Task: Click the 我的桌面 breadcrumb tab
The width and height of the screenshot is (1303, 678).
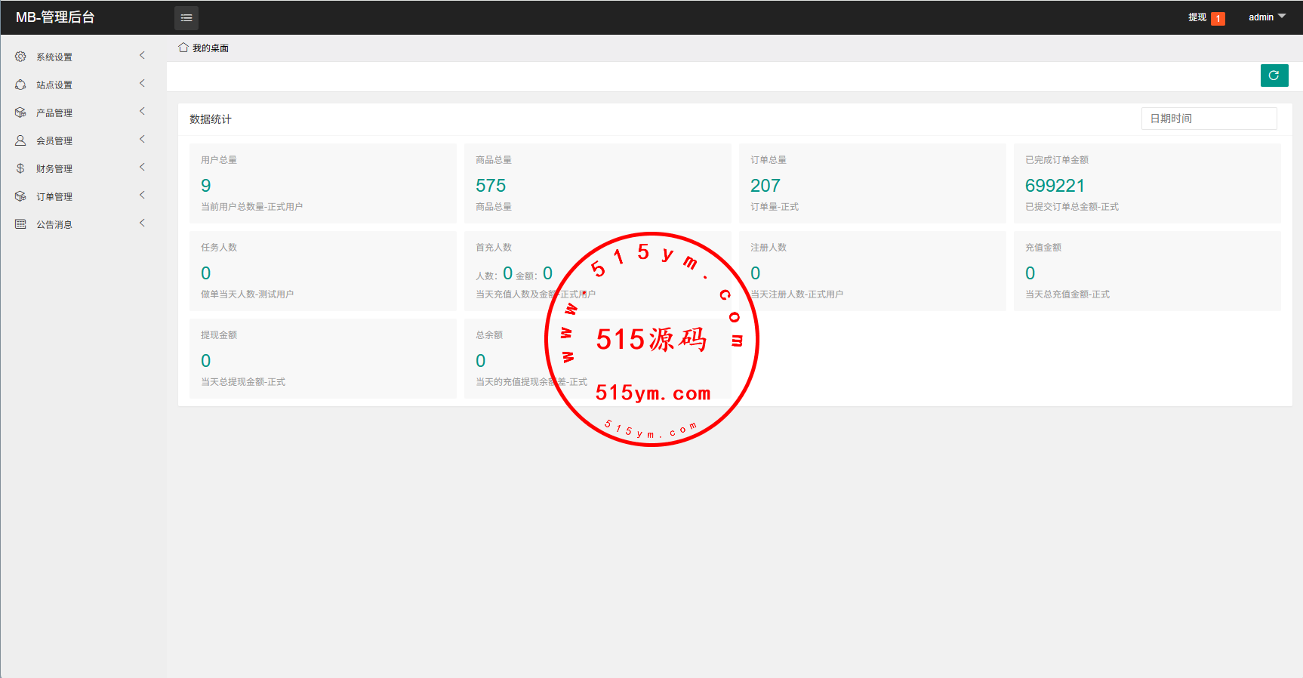Action: [x=210, y=48]
